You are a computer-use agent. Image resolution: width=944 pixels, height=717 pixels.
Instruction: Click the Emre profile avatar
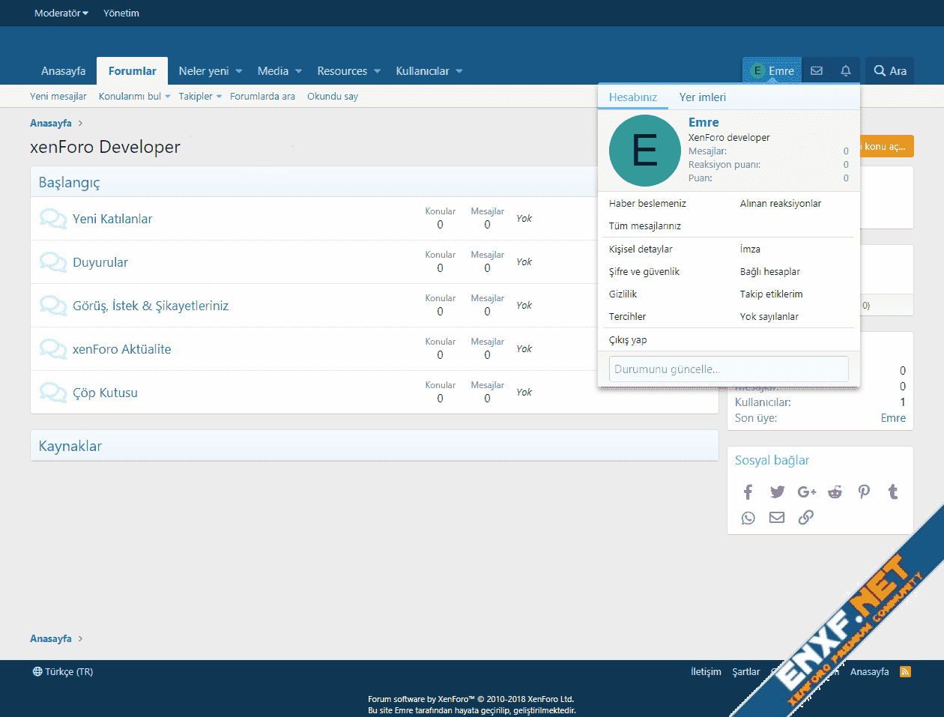coord(644,151)
